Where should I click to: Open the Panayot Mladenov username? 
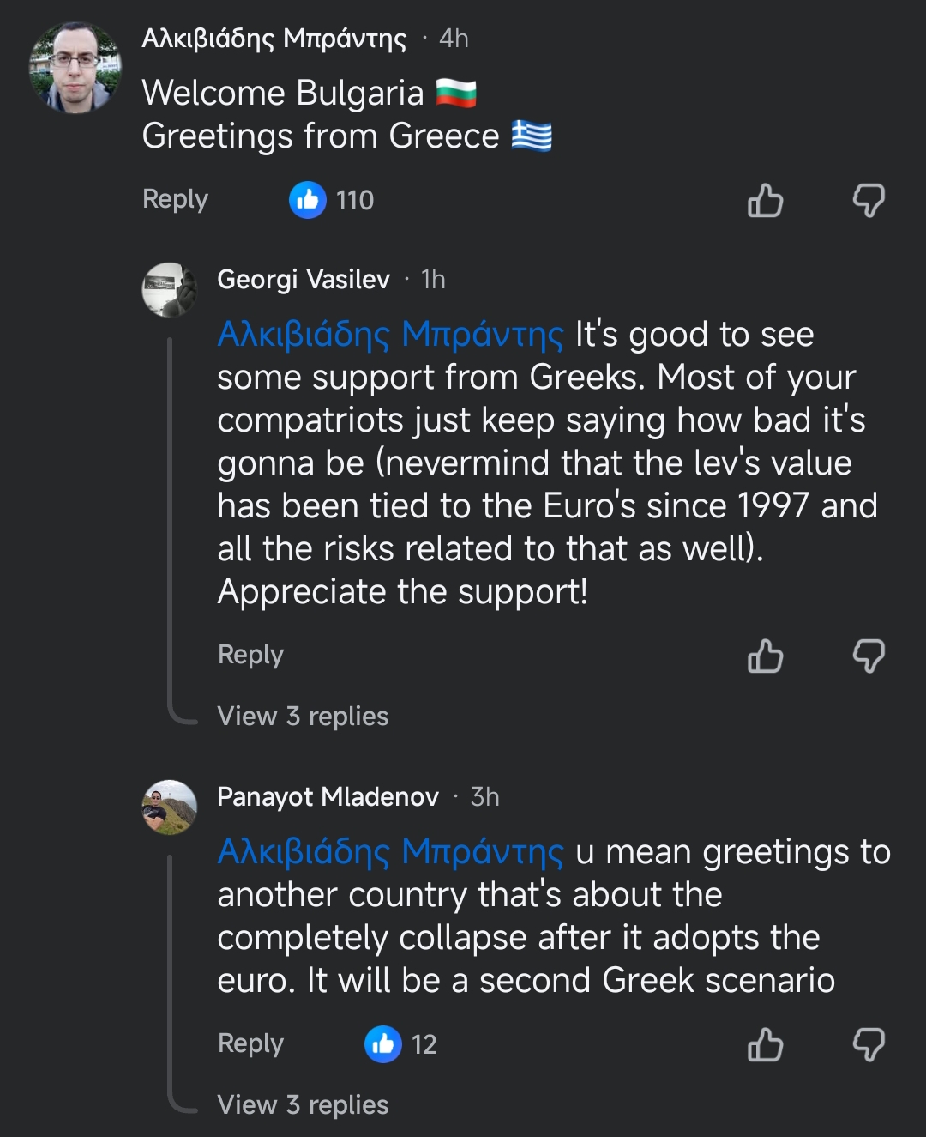(328, 797)
